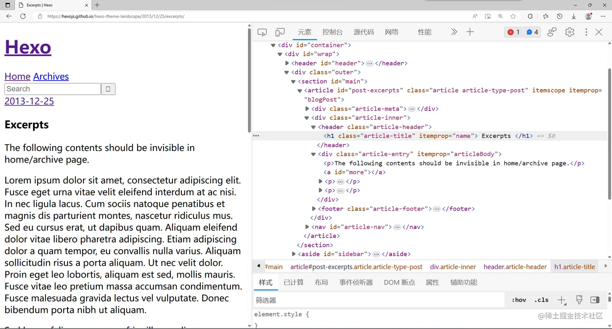Collapse the div id="container" node

pyautogui.click(x=273, y=45)
